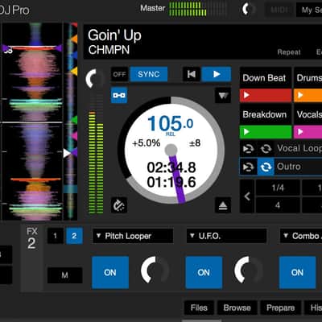Click the Down Beat cue label
Screen dimensions: 322x322
[264, 78]
